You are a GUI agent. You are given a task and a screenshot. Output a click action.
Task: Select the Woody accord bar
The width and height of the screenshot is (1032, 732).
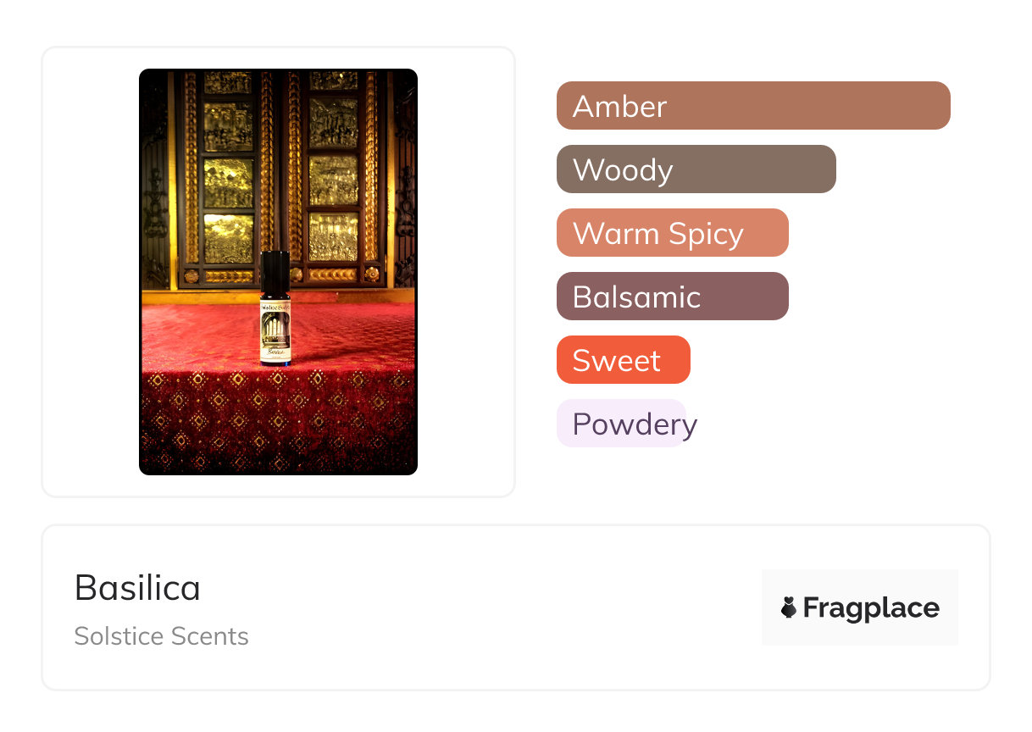coord(696,169)
